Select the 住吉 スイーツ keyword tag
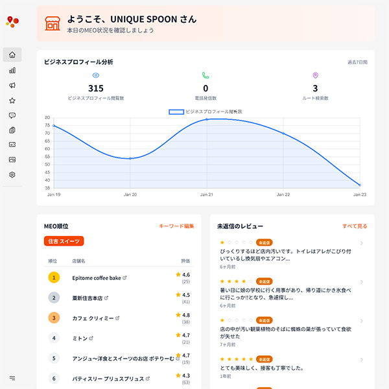Viewport: 389px width, 389px height. point(64,241)
